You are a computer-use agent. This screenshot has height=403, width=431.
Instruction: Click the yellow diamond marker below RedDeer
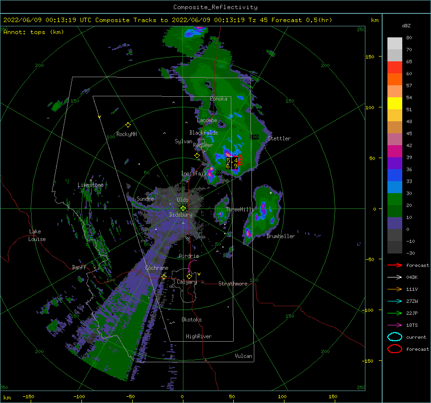(x=197, y=156)
